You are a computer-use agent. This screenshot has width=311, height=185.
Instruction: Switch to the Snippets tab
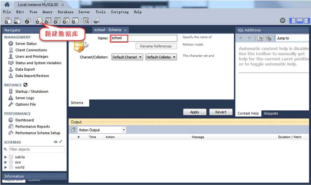pyautogui.click(x=271, y=113)
